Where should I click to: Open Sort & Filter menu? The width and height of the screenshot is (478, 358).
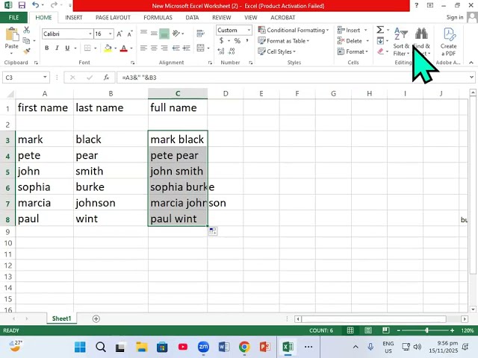coord(401,42)
